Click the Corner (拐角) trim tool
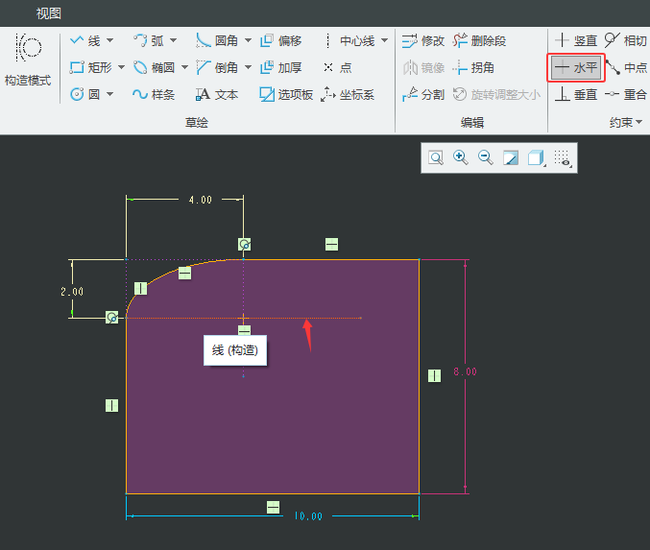 point(473,67)
